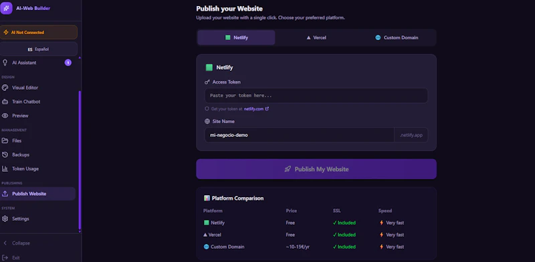Click the Free price in Netlify row

pos(290,223)
